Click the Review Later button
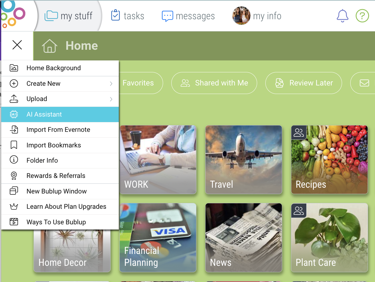This screenshot has width=375, height=282. click(x=304, y=83)
